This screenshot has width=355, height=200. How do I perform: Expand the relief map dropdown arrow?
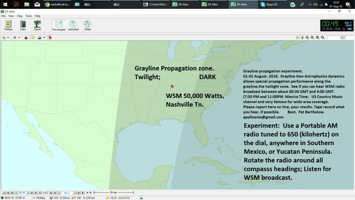click(x=44, y=38)
